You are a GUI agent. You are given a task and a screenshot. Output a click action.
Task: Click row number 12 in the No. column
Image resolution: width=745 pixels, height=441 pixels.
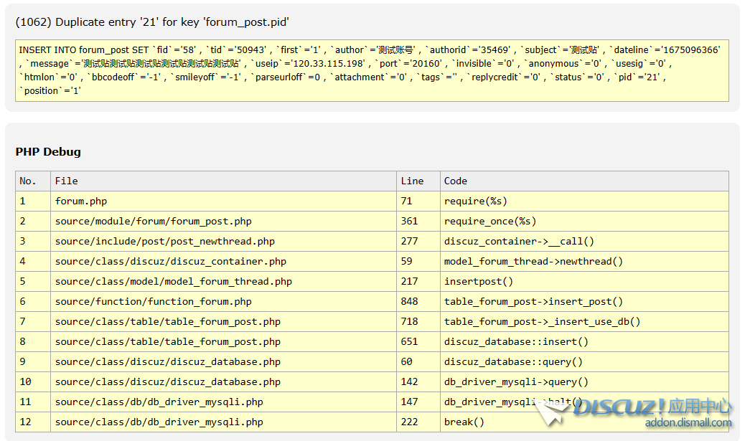25,422
